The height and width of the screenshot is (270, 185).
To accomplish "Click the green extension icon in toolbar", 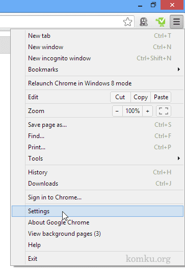I will click(x=161, y=22).
